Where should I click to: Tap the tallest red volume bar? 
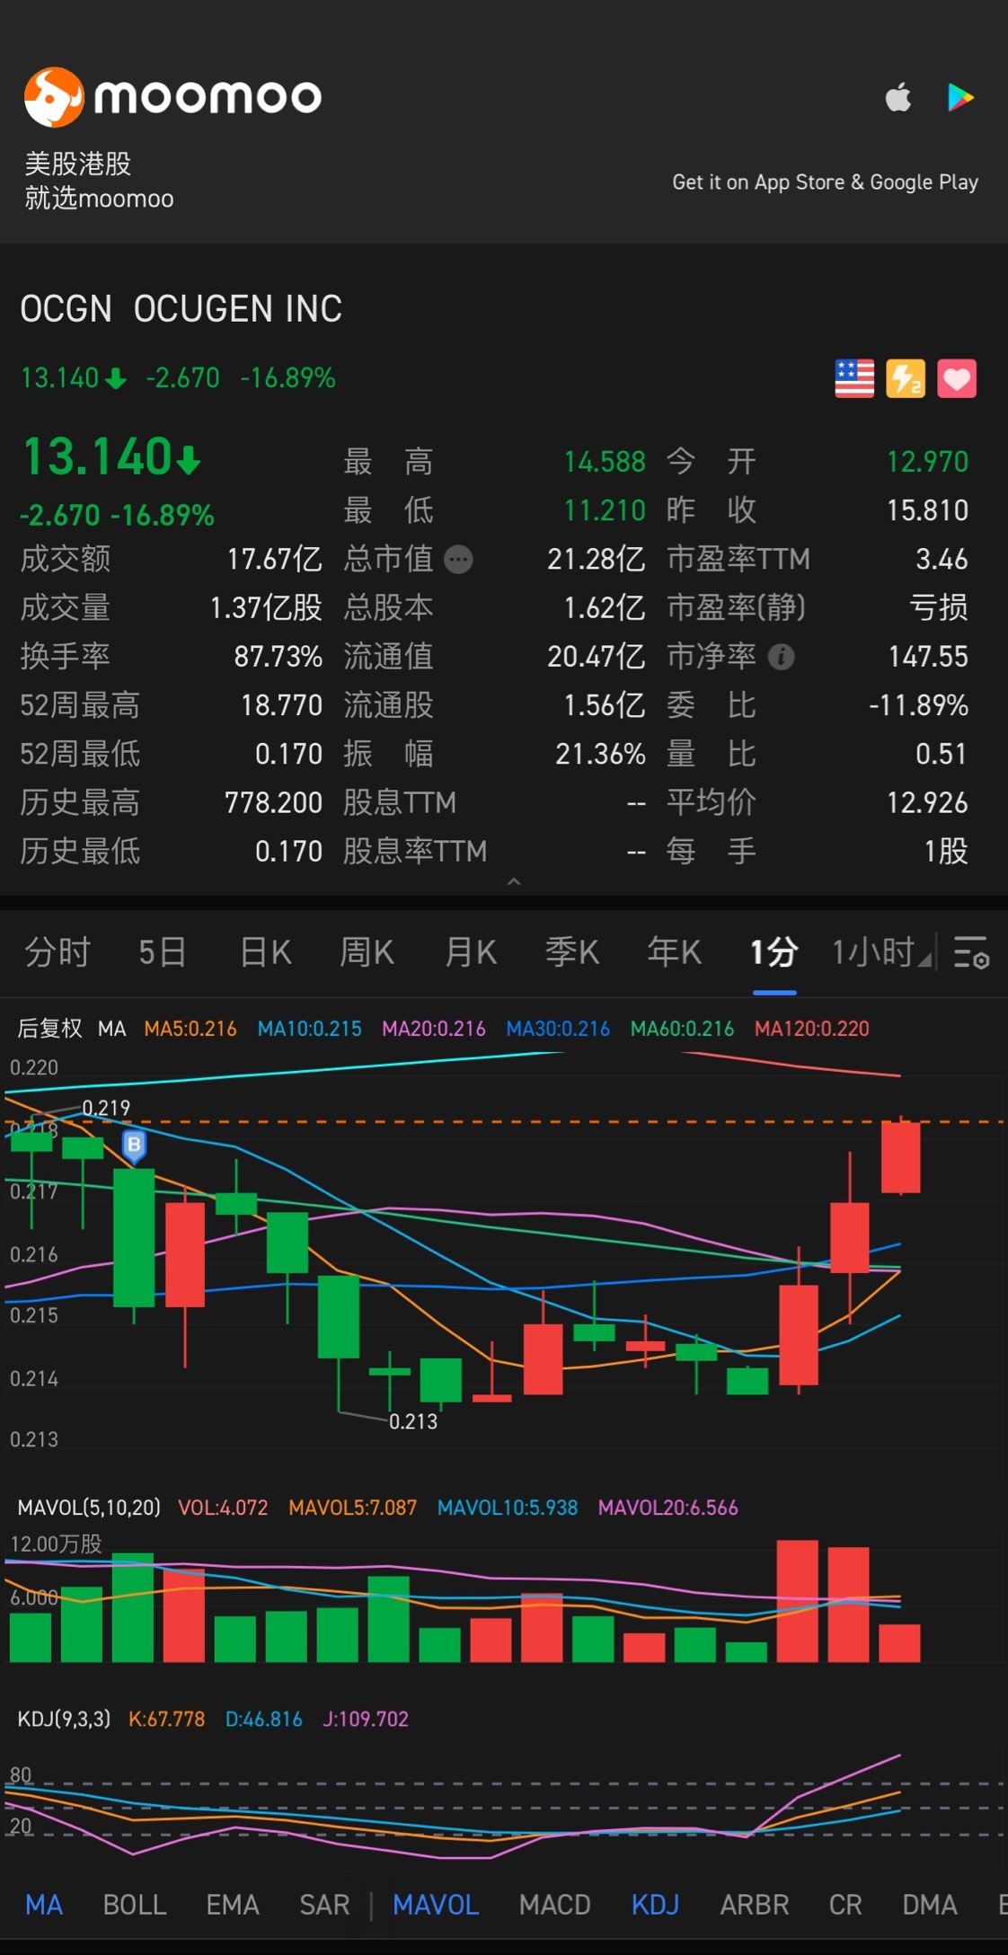click(798, 1600)
